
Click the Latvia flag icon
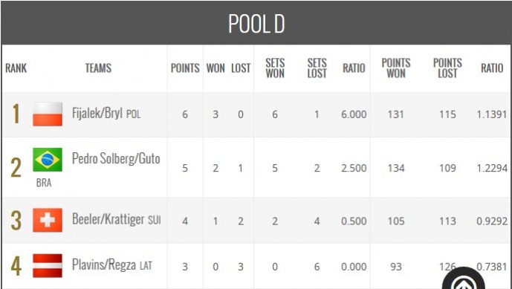click(x=48, y=265)
